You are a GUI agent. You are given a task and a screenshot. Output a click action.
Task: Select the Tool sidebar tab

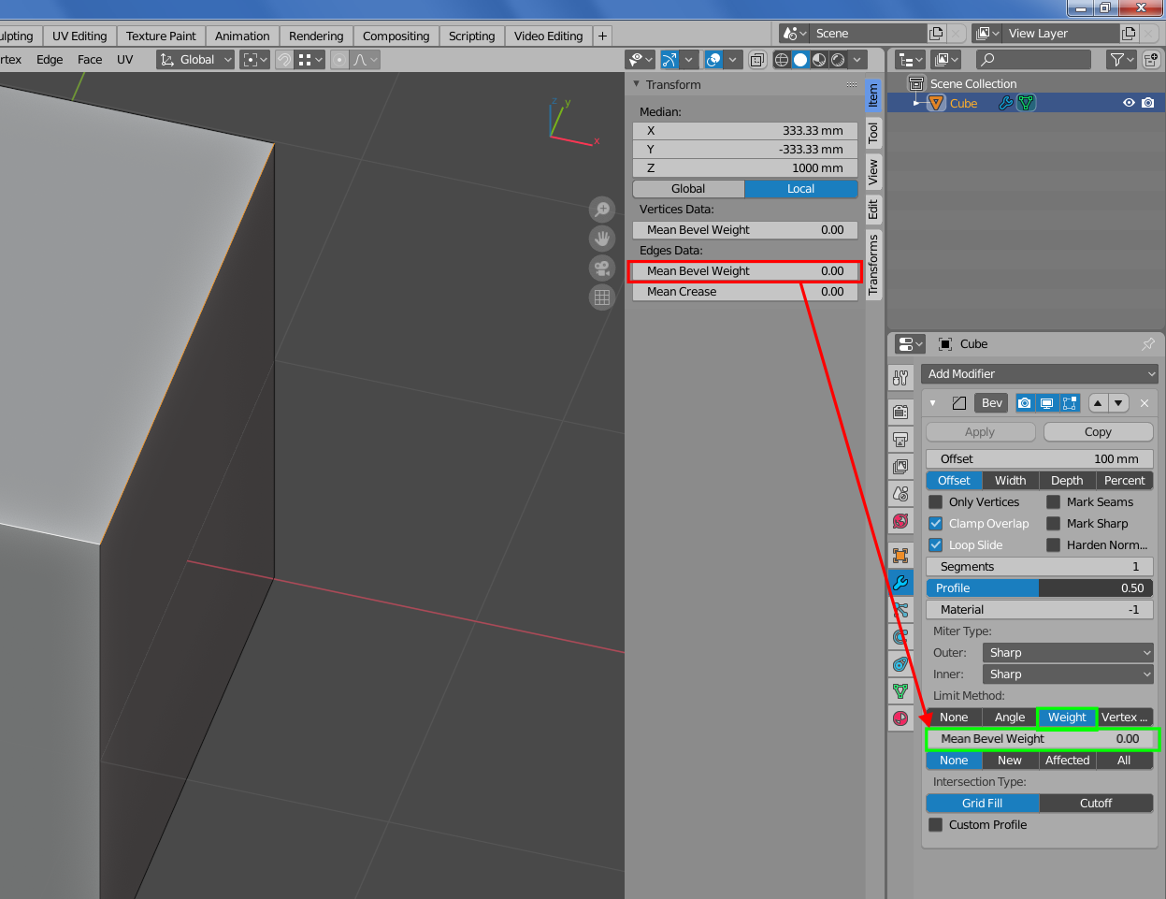point(873,133)
